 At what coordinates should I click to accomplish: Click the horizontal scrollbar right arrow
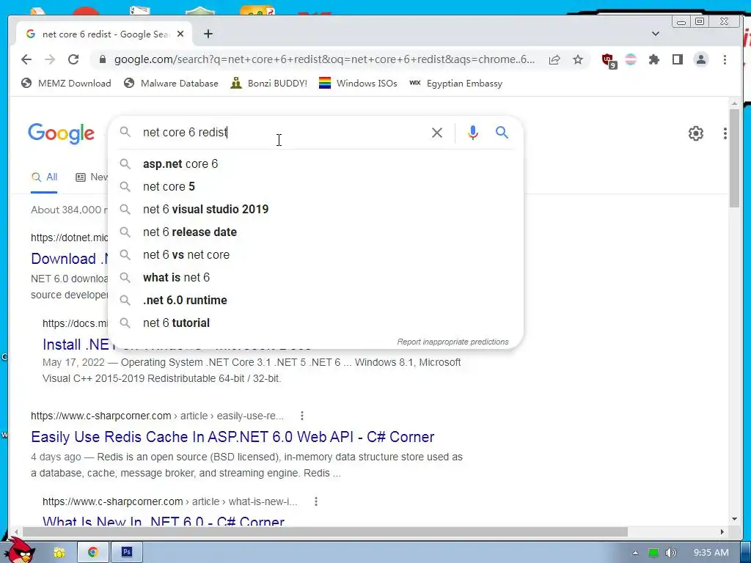(722, 532)
